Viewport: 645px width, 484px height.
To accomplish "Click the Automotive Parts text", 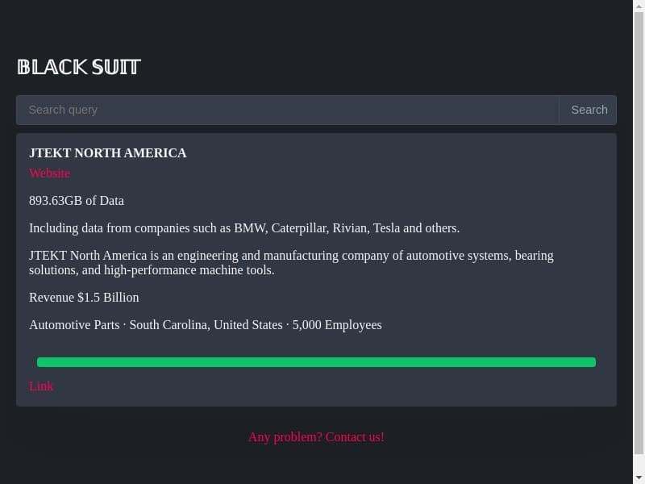I will point(74,325).
